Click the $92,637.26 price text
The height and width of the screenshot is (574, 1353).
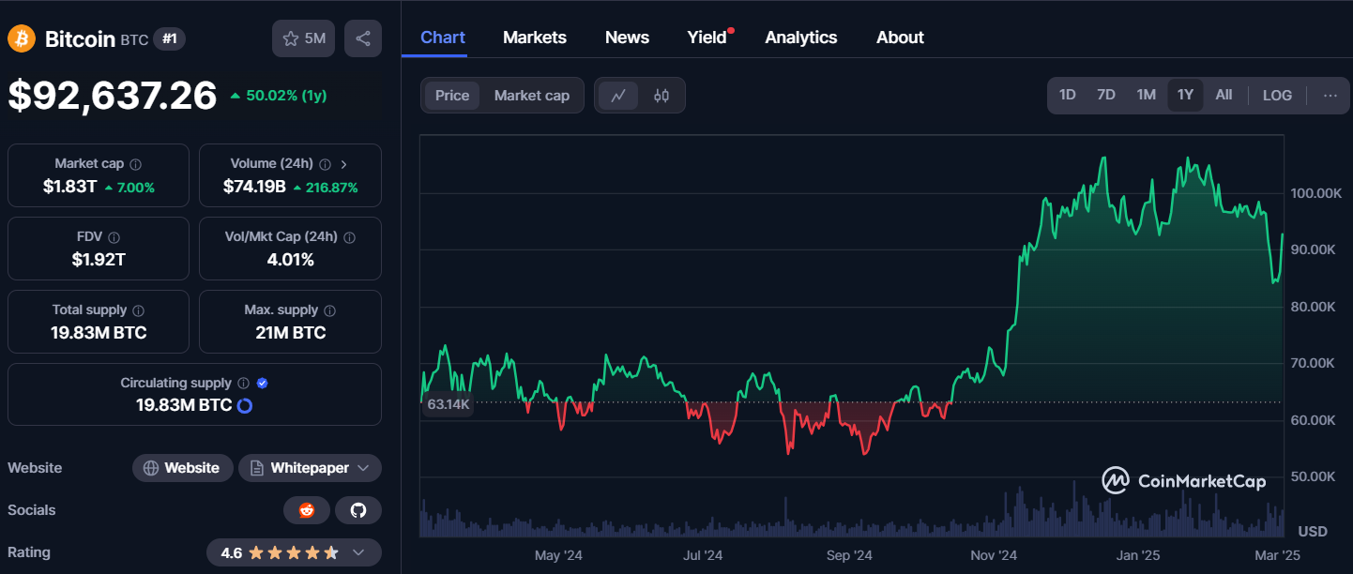pyautogui.click(x=113, y=96)
